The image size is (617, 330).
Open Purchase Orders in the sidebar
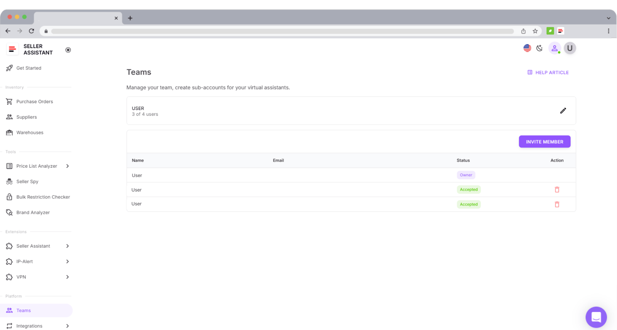tap(35, 102)
